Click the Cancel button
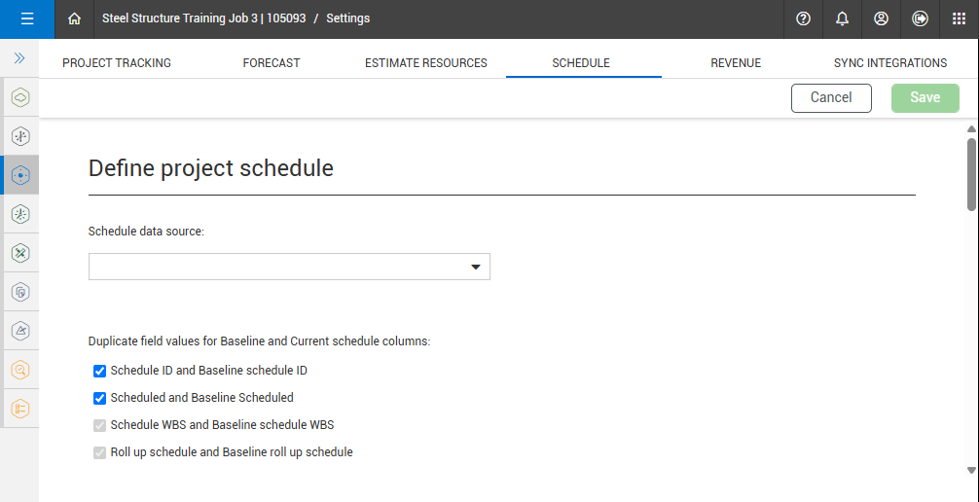Image resolution: width=979 pixels, height=502 pixels. 831,97
